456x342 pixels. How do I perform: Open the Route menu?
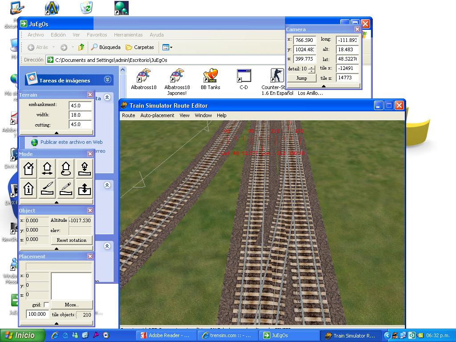pyautogui.click(x=128, y=115)
